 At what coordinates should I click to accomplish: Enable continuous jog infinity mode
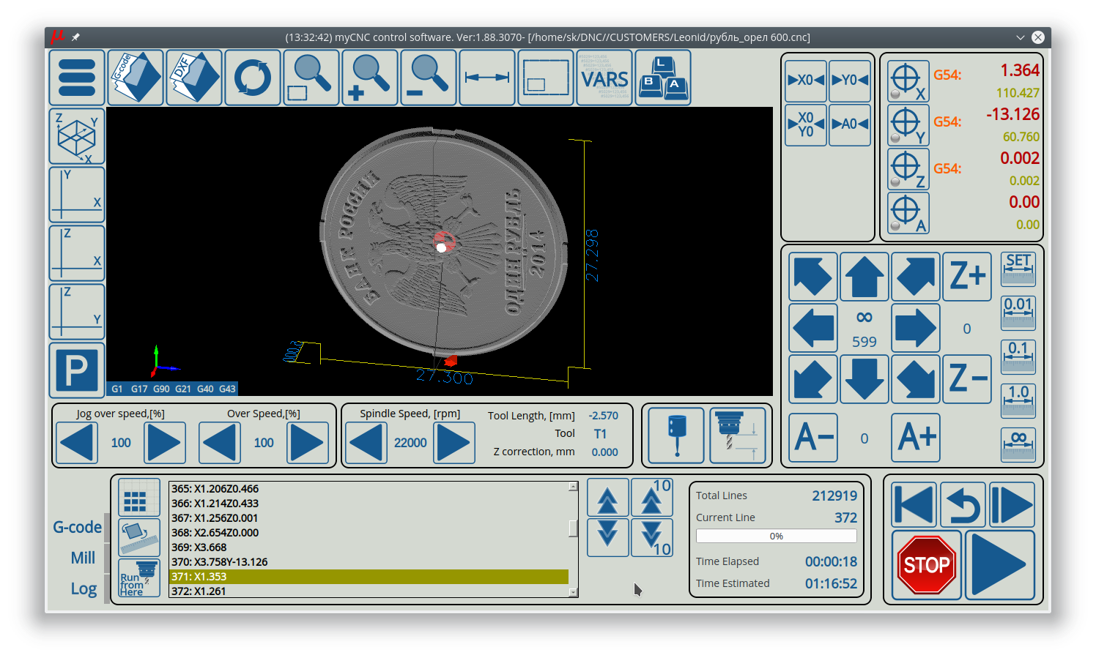[1018, 444]
